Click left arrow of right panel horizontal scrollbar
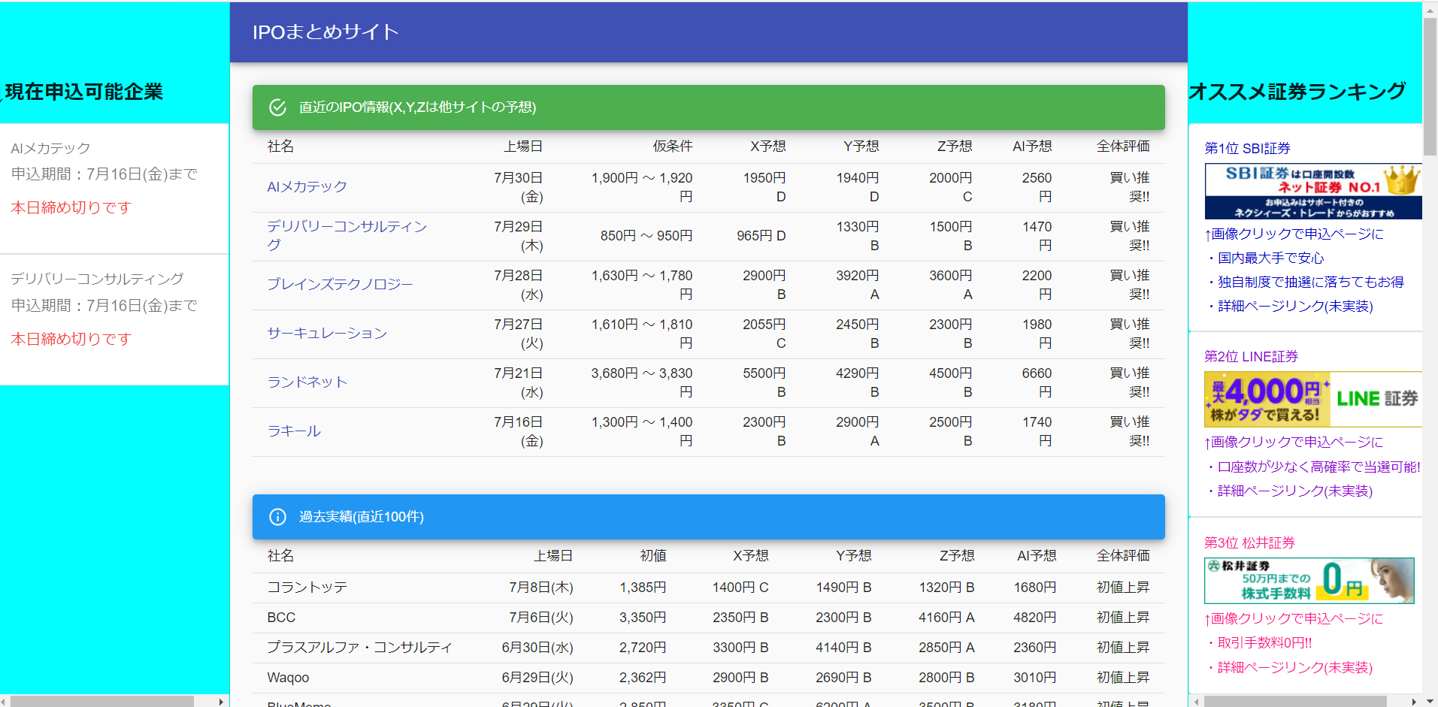 (1196, 701)
